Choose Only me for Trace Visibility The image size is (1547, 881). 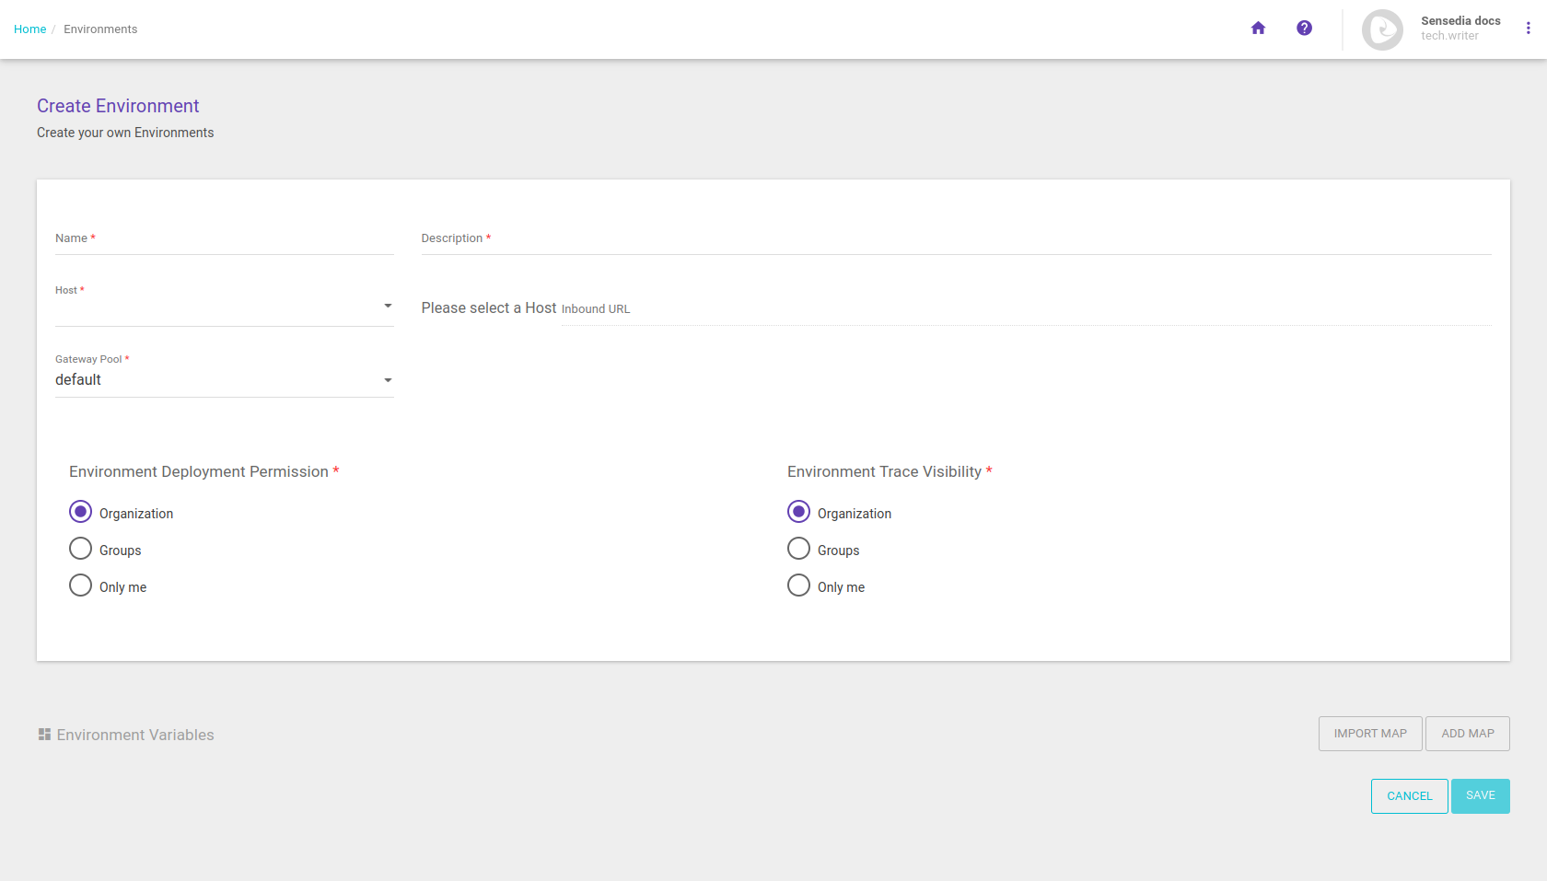click(798, 585)
